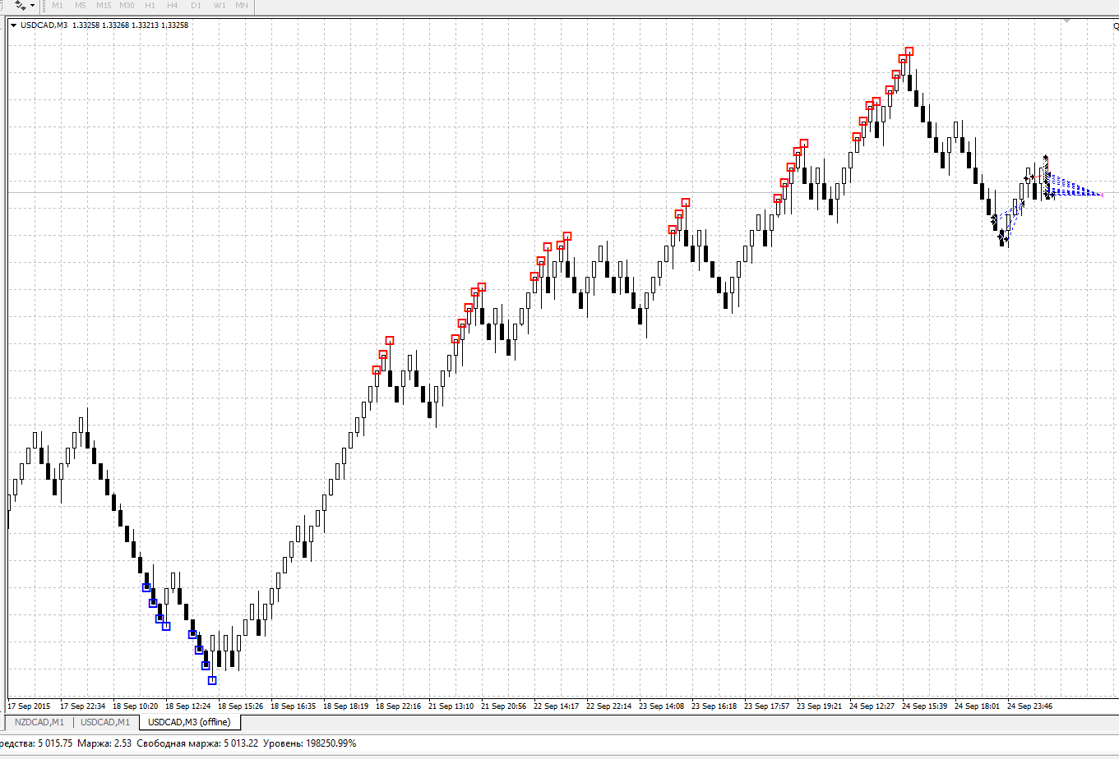Image resolution: width=1119 pixels, height=759 pixels.
Task: Click the 18 Sep 22:16 time label
Action: point(399,706)
